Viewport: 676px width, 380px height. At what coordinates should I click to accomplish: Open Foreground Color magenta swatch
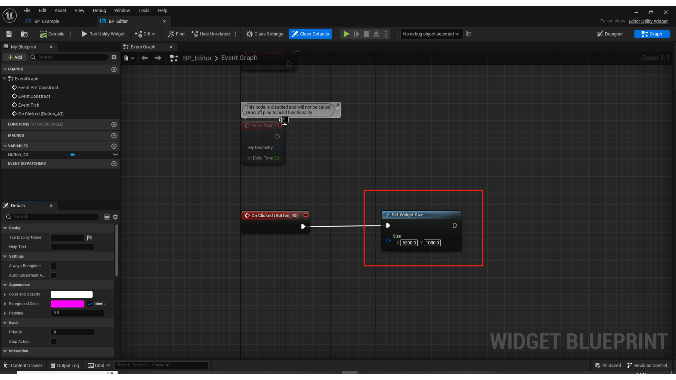pos(67,304)
